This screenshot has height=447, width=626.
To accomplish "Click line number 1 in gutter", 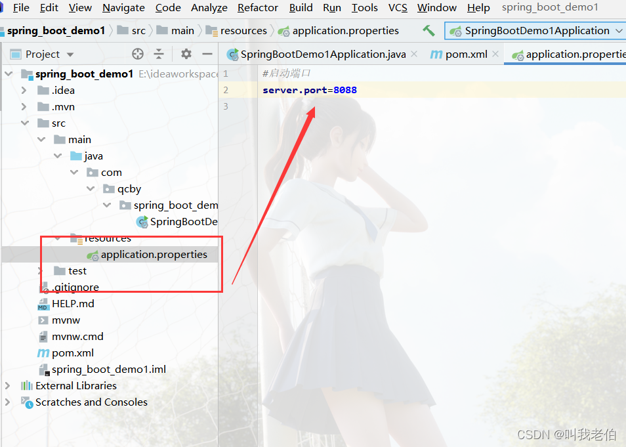I will tap(226, 74).
